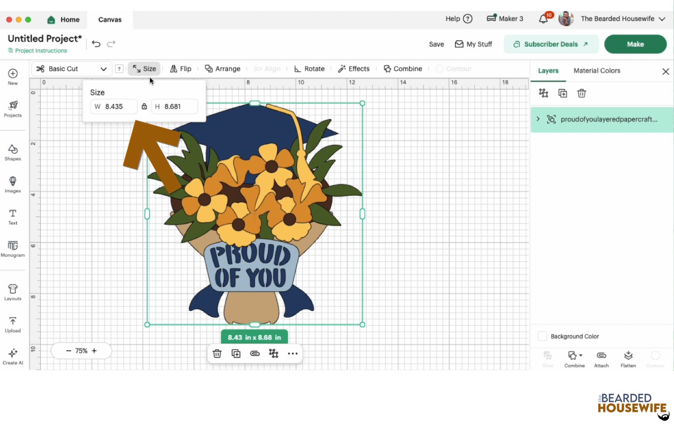Viewport: 674px width, 428px height.
Task: Select the proudofyoulayeredpapercraft layer row
Action: coord(602,120)
